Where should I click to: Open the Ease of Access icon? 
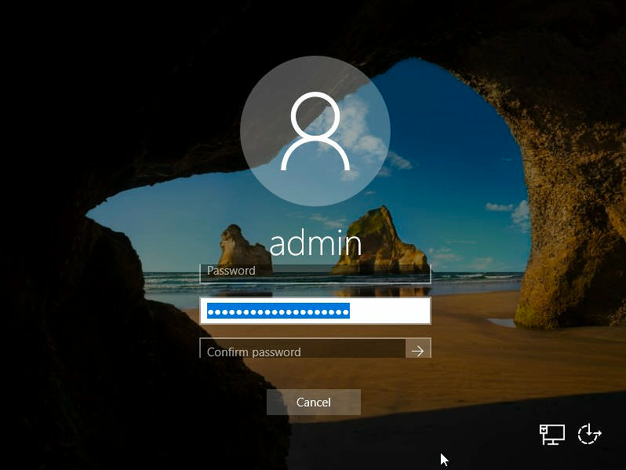tap(589, 434)
